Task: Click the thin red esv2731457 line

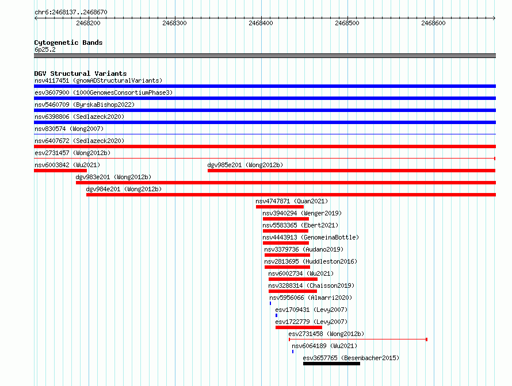Action: click(x=265, y=159)
